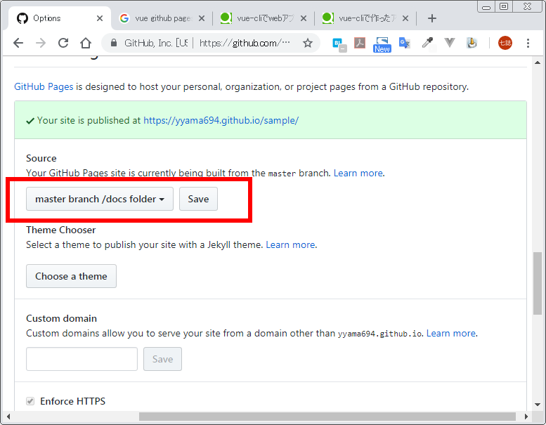Go back to the previous page
The width and height of the screenshot is (546, 425).
(18, 43)
